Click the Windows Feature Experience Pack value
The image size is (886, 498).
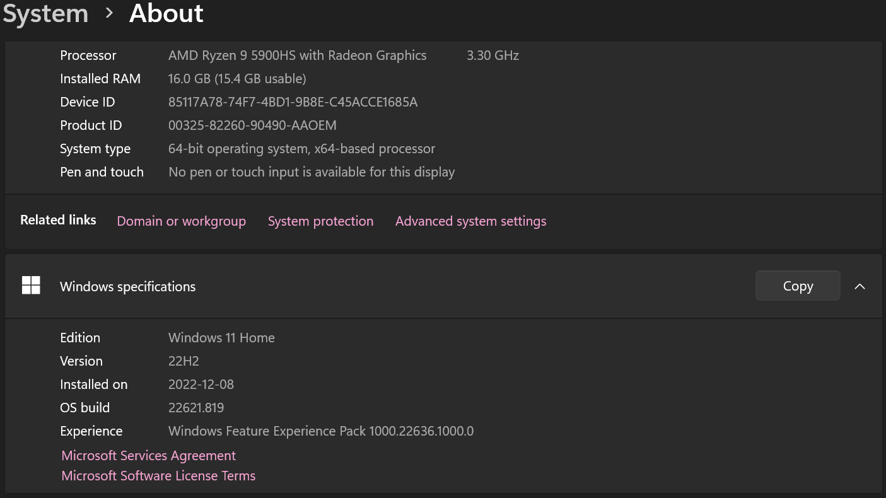coord(321,431)
